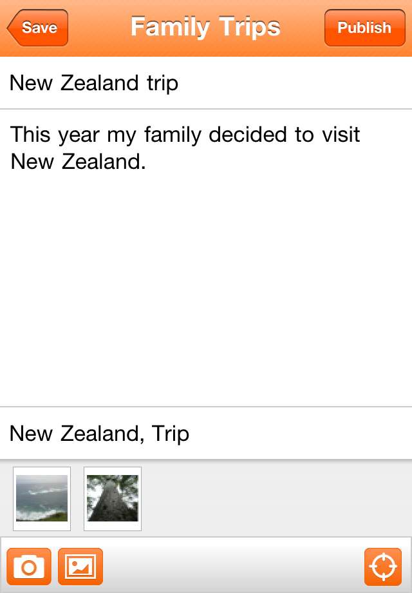Tap the word 'Trip' in the tags field
The image size is (412, 593).
(171, 434)
